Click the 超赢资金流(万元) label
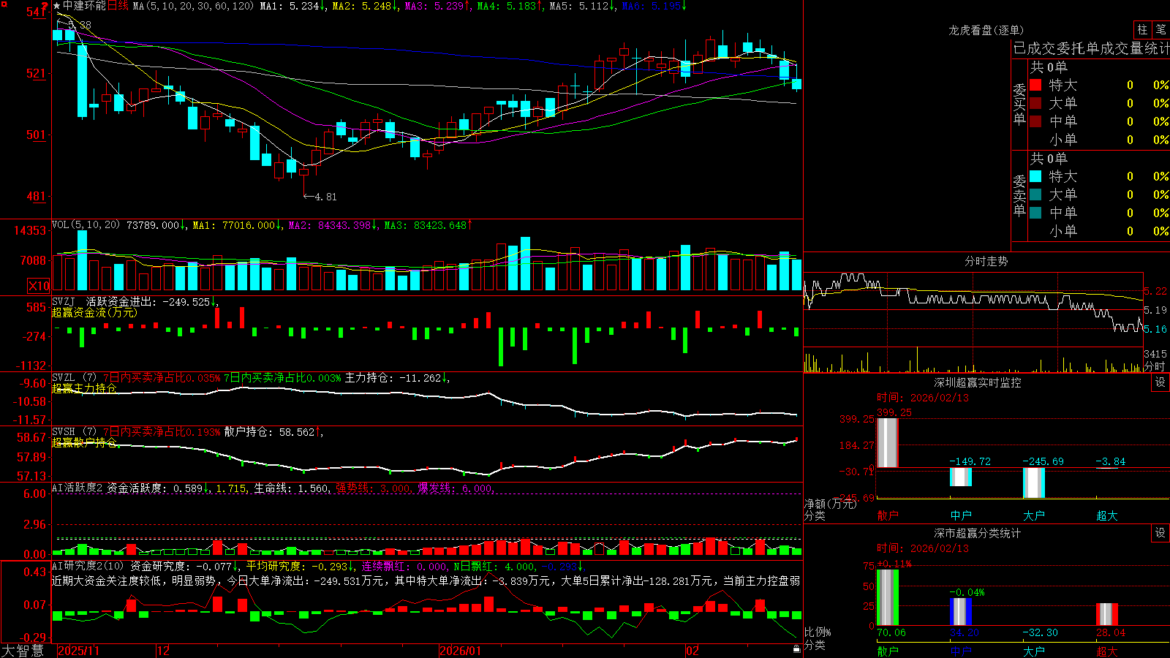This screenshot has width=1170, height=658. click(x=94, y=312)
